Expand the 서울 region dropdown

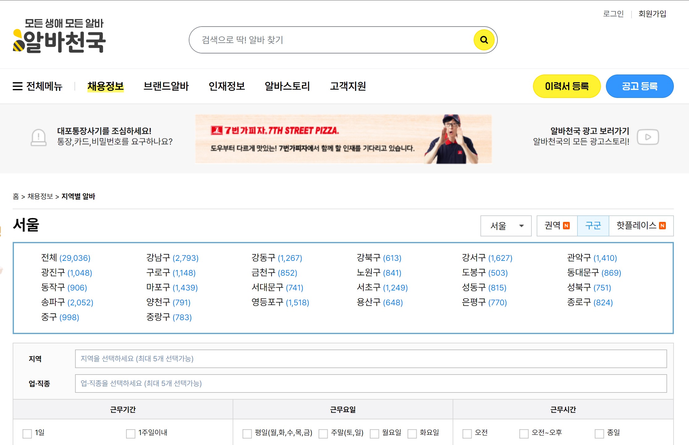(506, 226)
